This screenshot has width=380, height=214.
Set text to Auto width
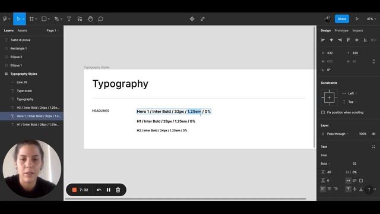[x=349, y=181]
